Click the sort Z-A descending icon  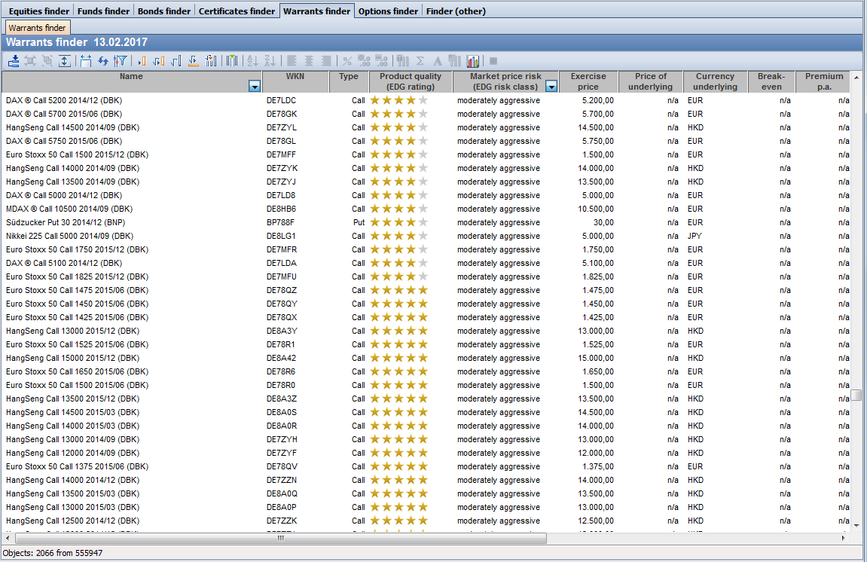coord(270,61)
